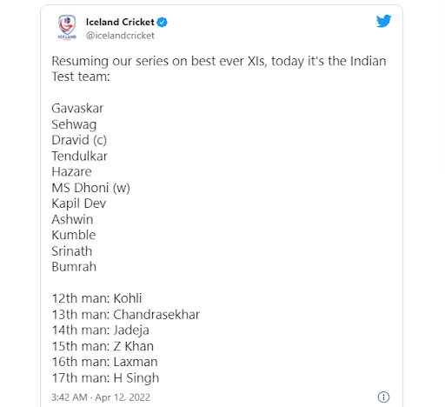Click the 12th man: Kohli line
Image resolution: width=445 pixels, height=407 pixels.
[96, 298]
